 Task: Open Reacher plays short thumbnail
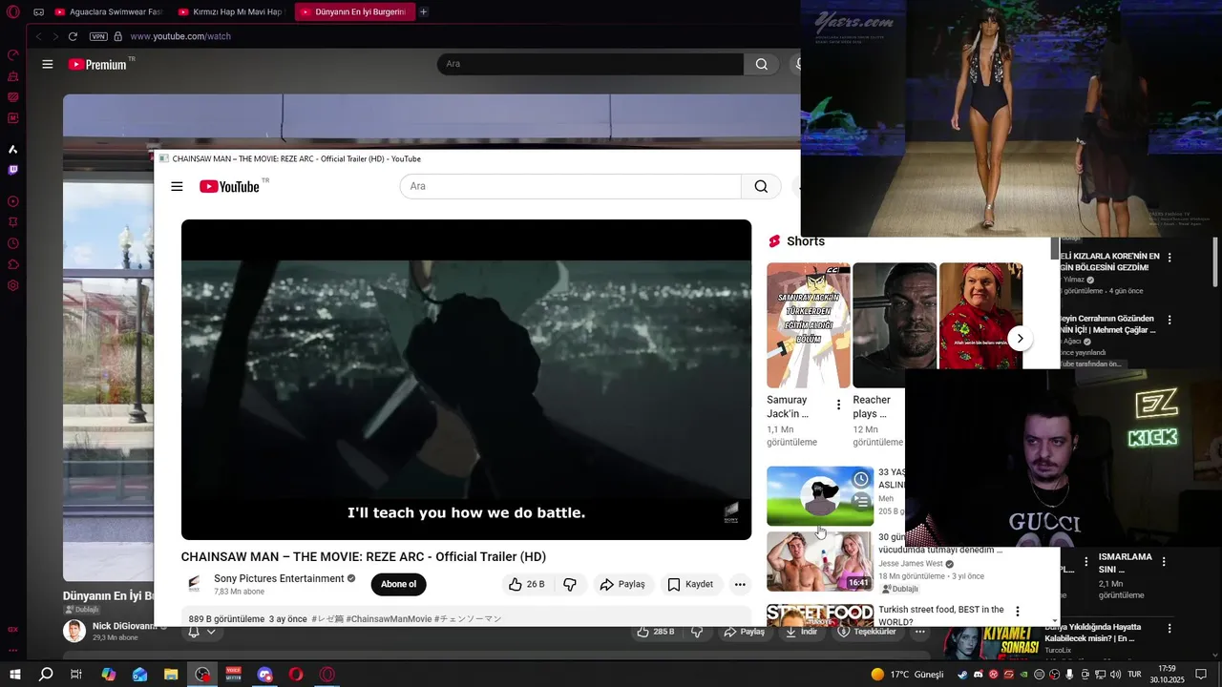[x=895, y=325]
